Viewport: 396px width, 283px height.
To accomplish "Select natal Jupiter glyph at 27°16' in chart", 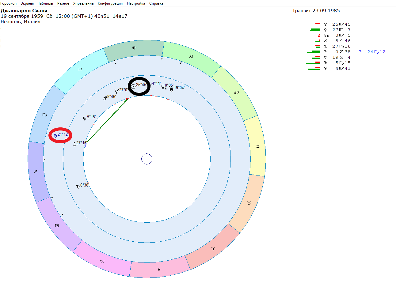I will 74,144.
